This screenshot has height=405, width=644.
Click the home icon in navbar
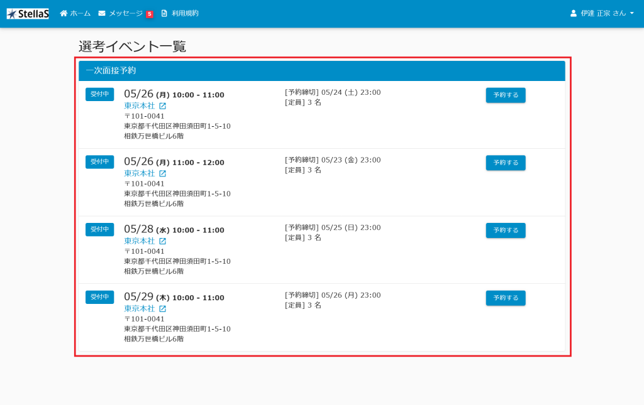pyautogui.click(x=64, y=13)
